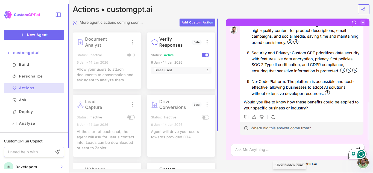Click the Beta badge on Drive Conversions
373x173 pixels.
(196, 105)
